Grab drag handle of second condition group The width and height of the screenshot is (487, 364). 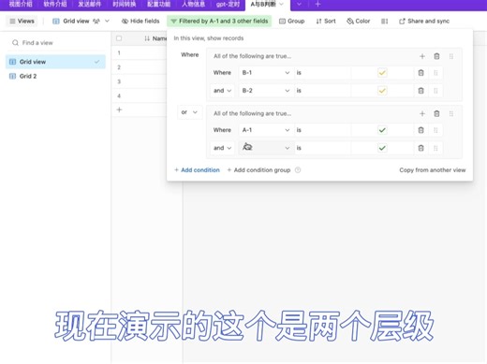point(451,114)
